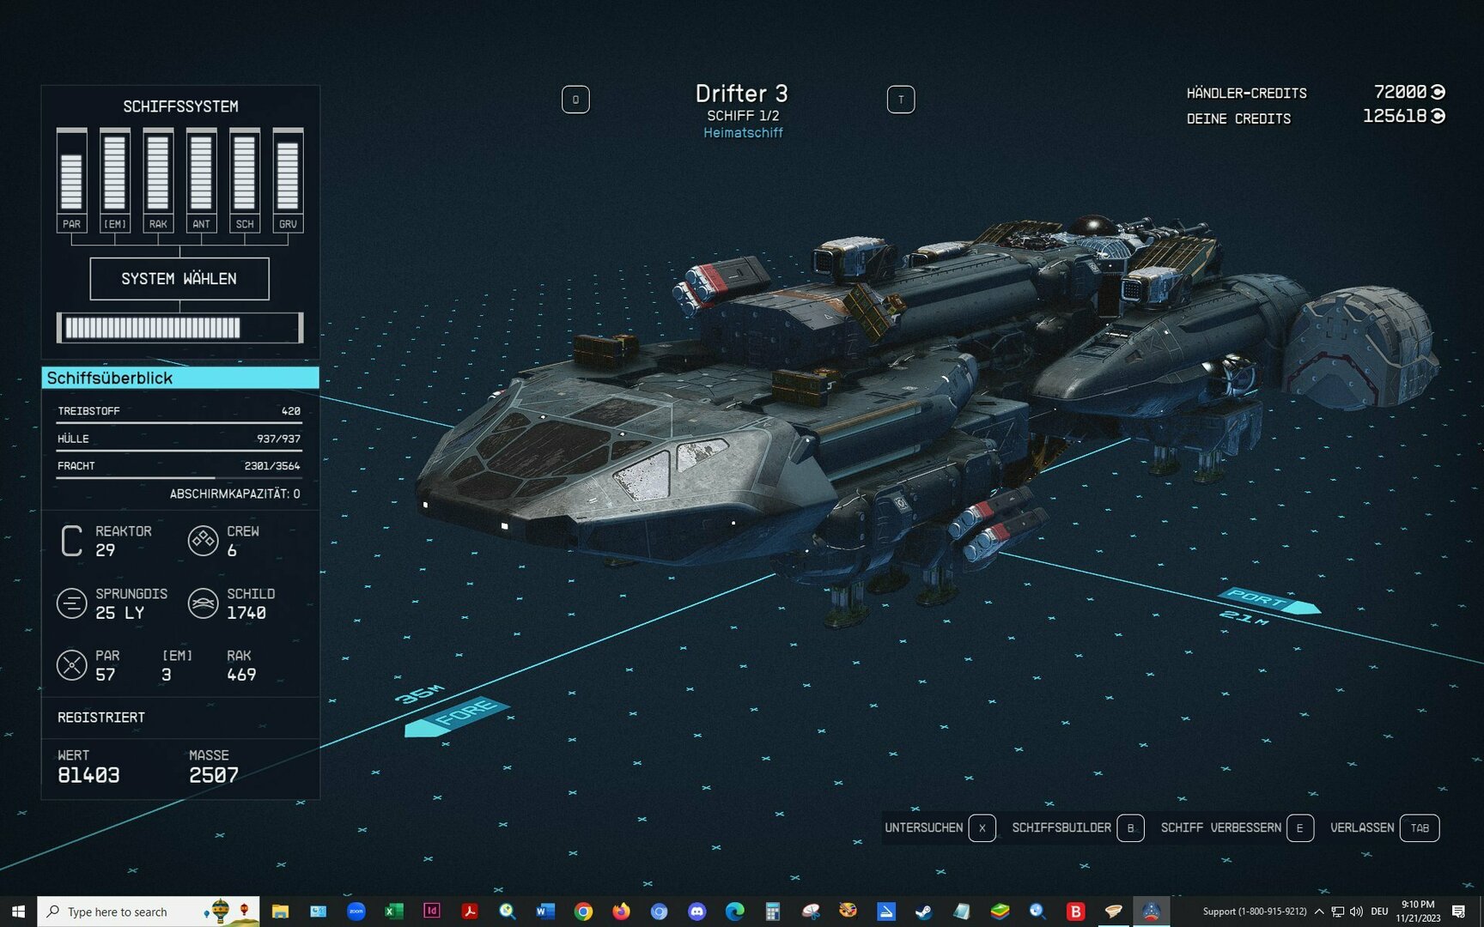Click the PAR weapons icon
The width and height of the screenshot is (1484, 927).
click(x=72, y=665)
